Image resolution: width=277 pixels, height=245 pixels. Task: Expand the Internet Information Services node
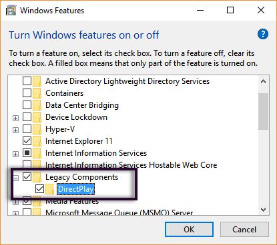[x=15, y=154]
